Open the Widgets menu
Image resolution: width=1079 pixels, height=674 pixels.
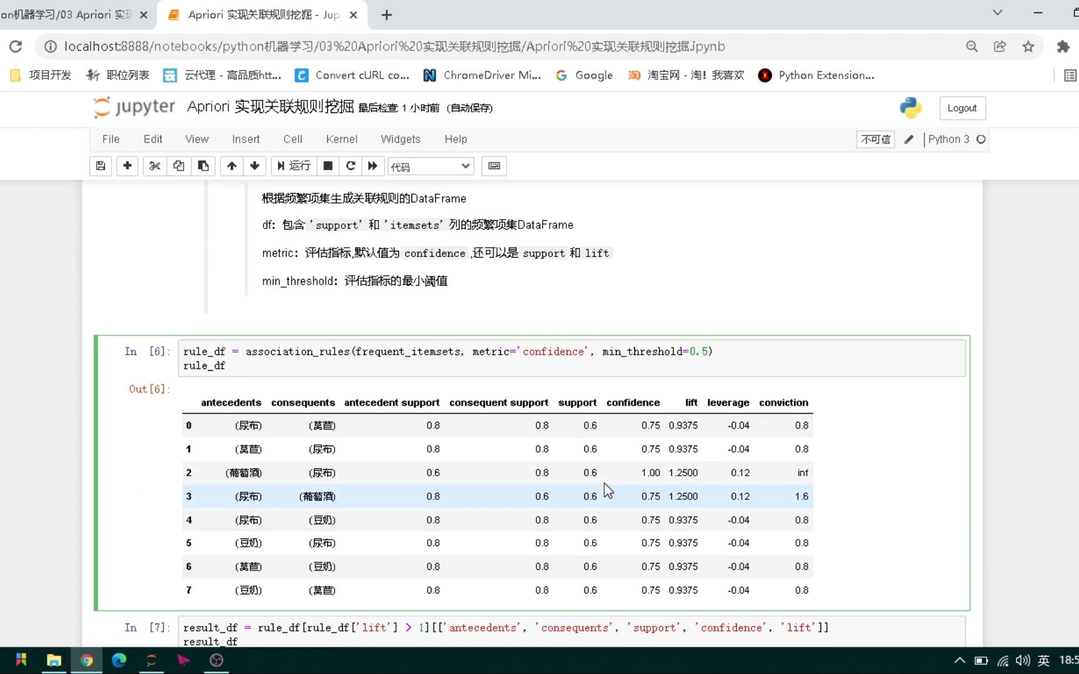400,139
